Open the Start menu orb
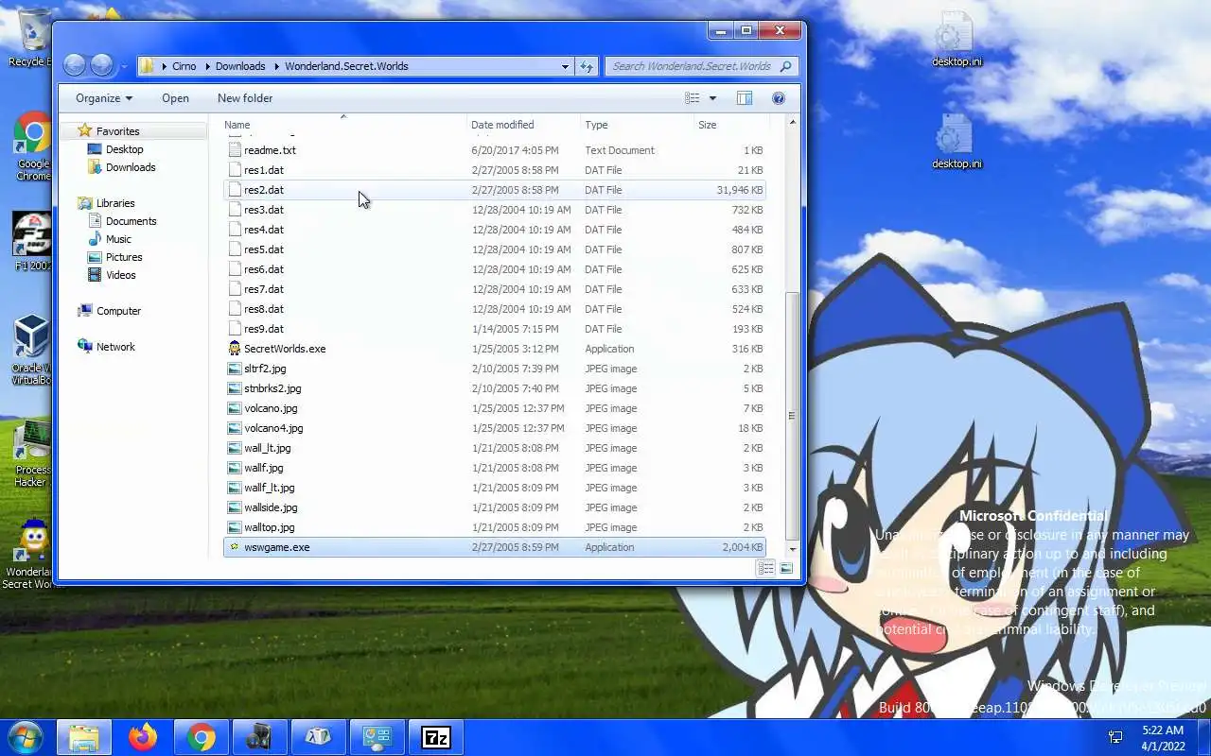The image size is (1211, 756). (x=25, y=737)
